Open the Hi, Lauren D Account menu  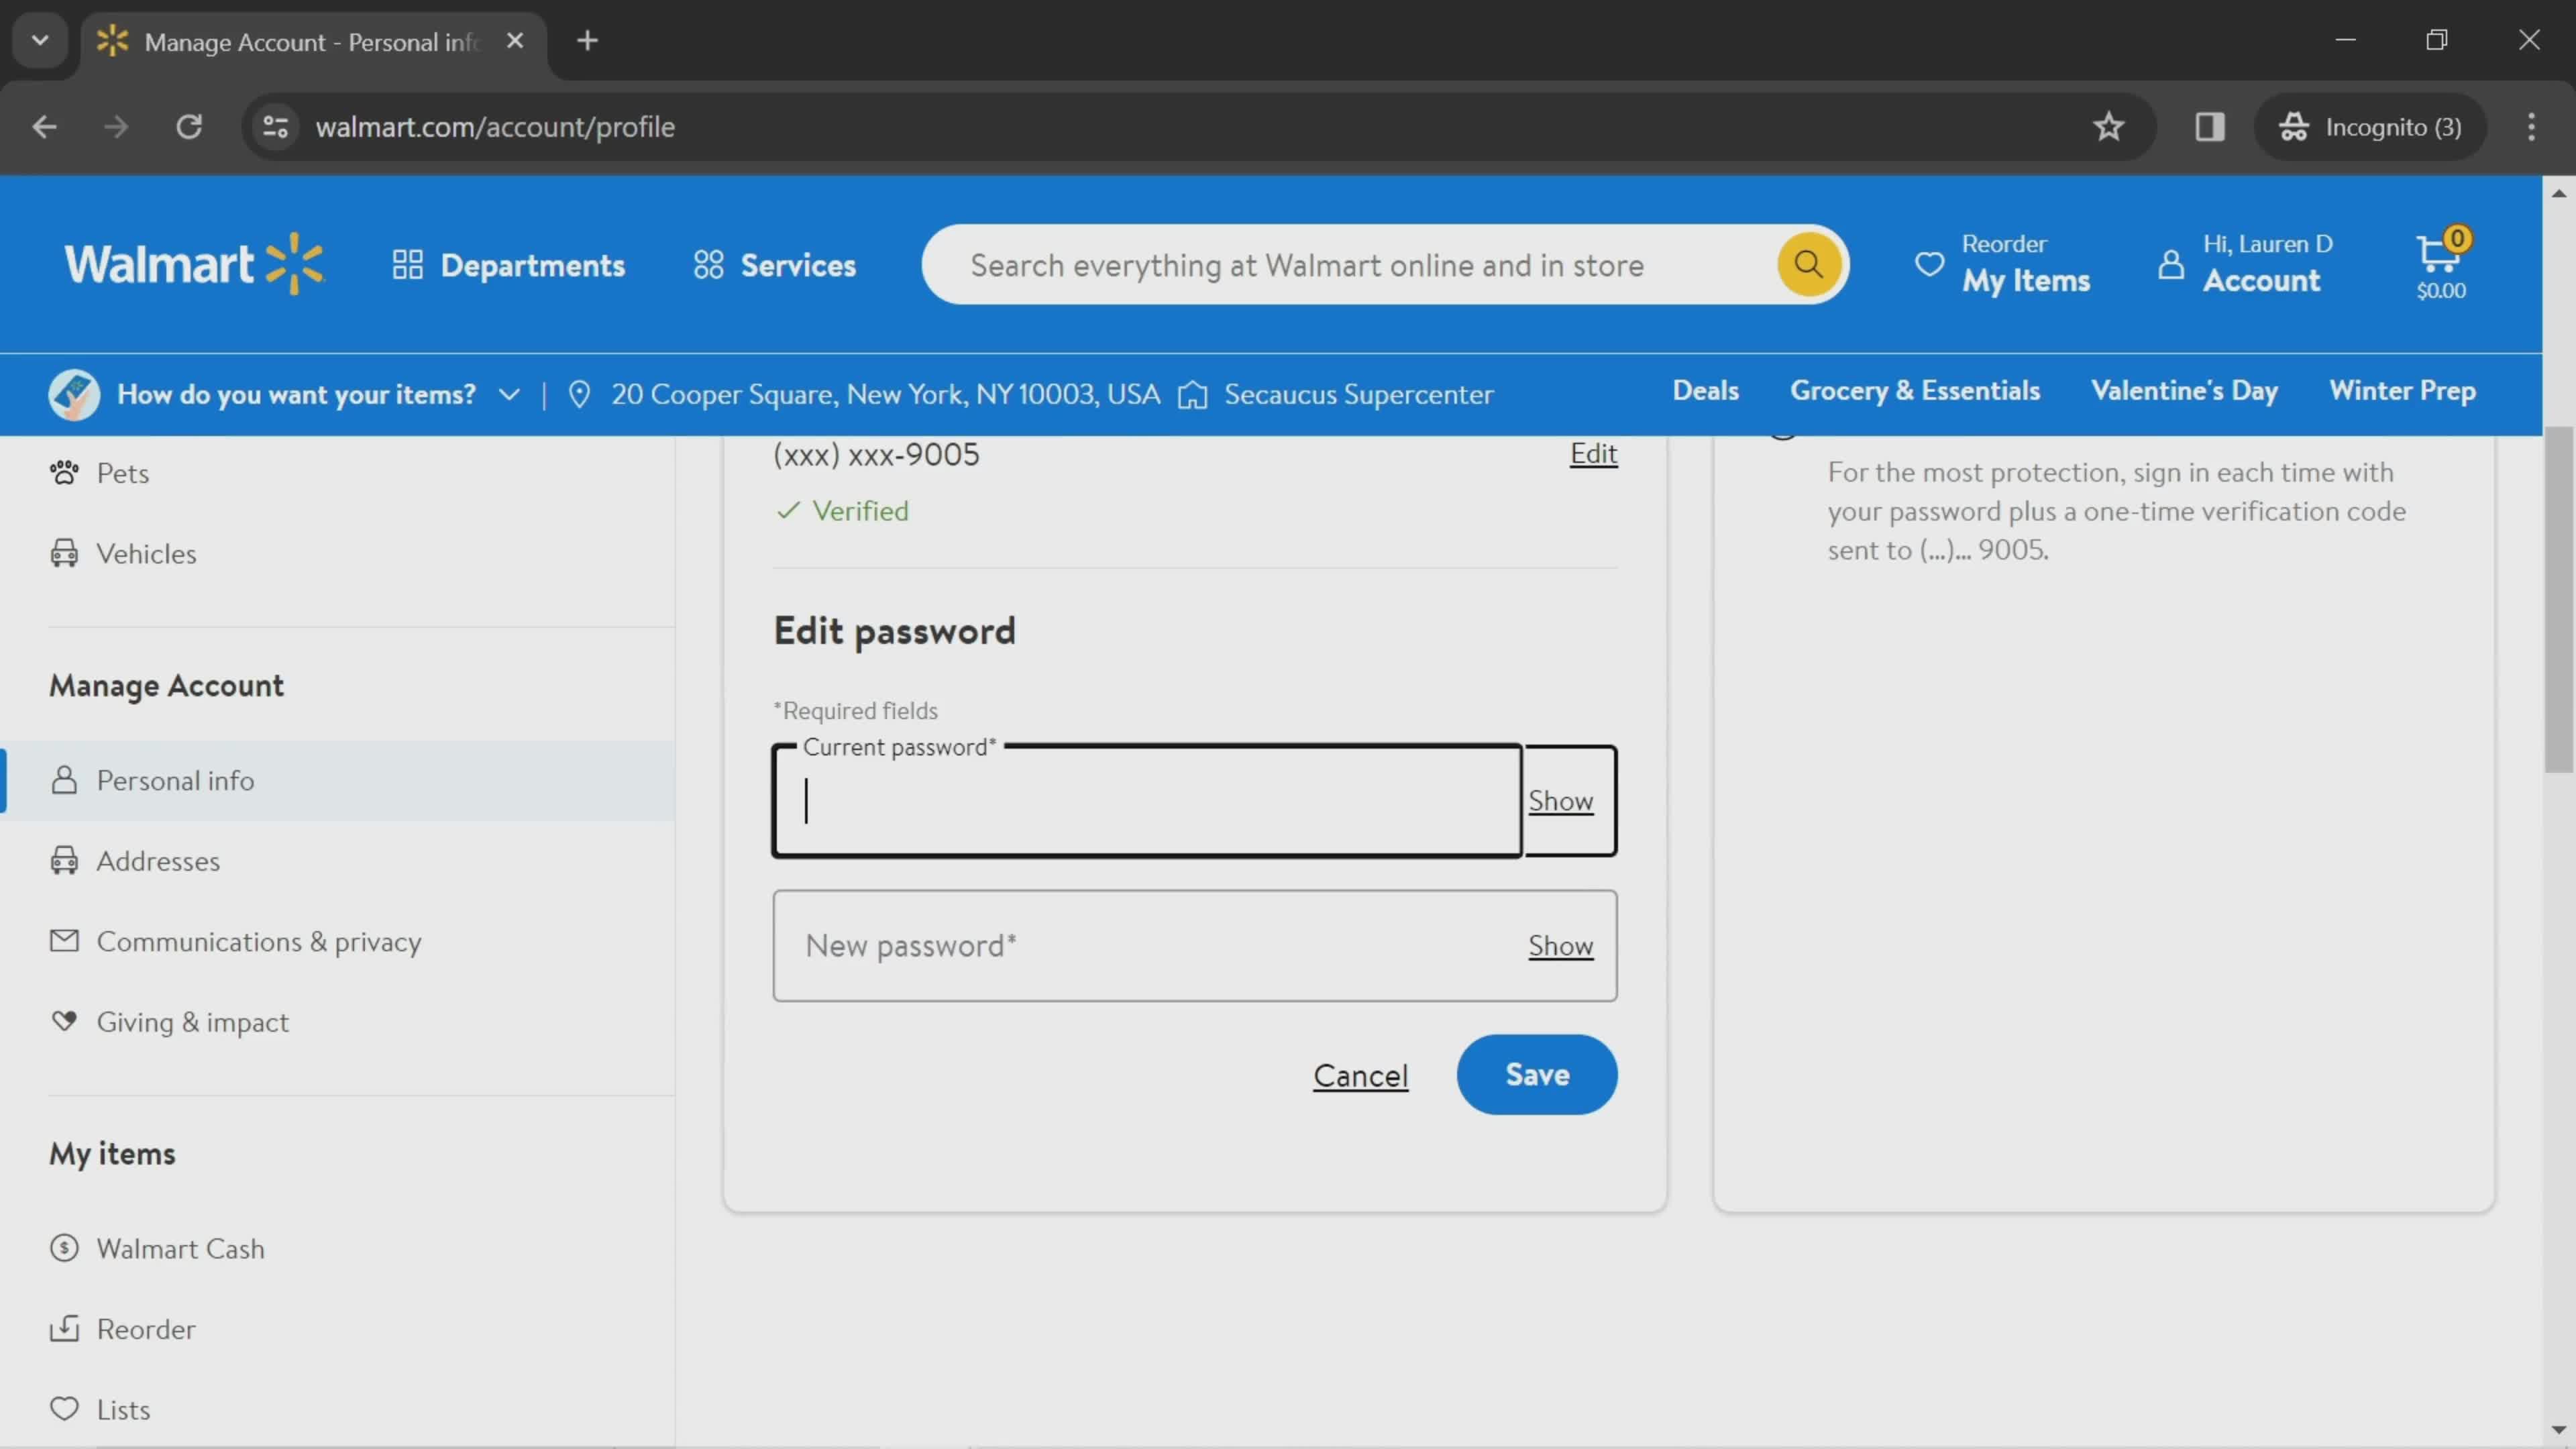pyautogui.click(x=2245, y=264)
